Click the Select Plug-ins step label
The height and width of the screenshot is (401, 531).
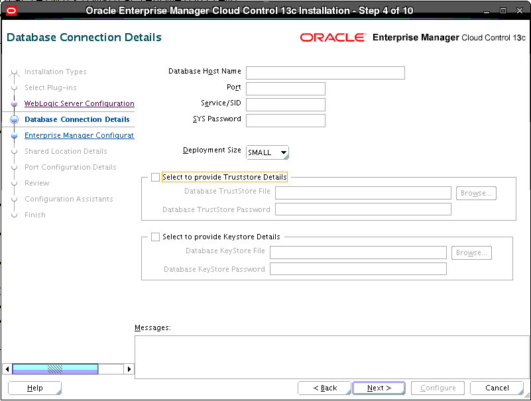point(50,87)
